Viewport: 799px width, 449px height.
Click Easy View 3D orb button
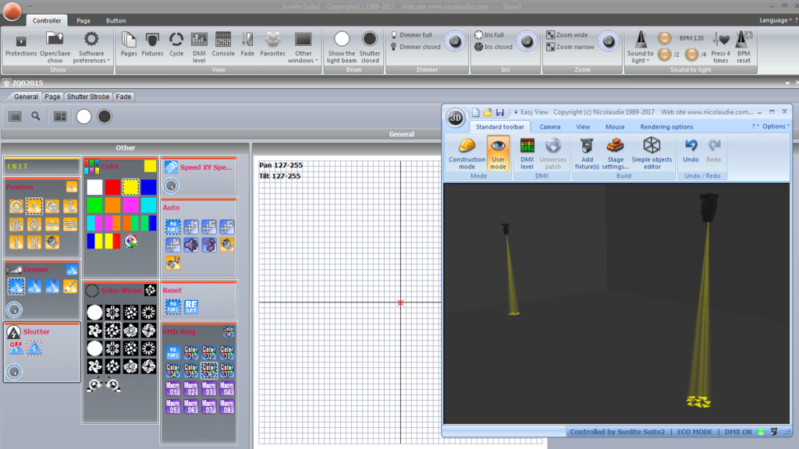pyautogui.click(x=455, y=118)
